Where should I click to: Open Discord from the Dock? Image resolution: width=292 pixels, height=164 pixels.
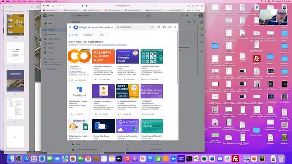click(x=220, y=159)
